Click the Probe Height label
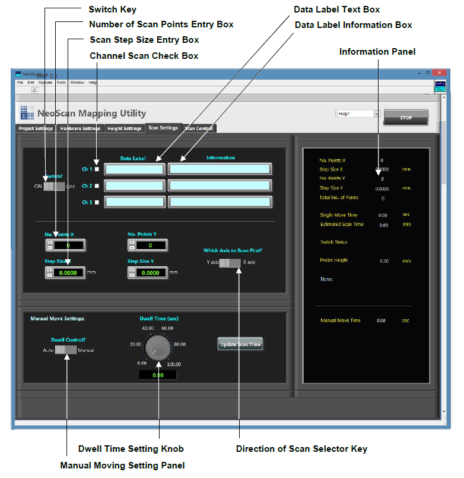 pos(334,260)
